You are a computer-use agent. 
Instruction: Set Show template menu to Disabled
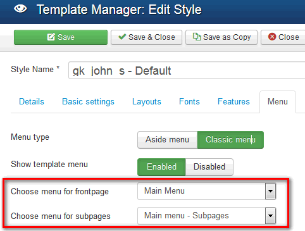tap(209, 167)
